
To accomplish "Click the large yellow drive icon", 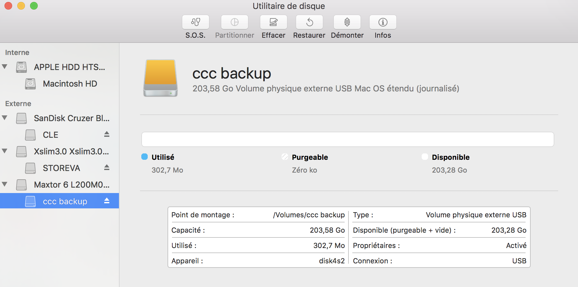I will coord(160,78).
